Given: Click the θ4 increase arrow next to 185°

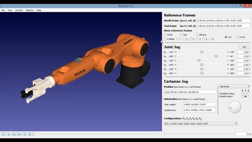Looking at the screenshot, I should pyautogui.click(x=228, y=65).
